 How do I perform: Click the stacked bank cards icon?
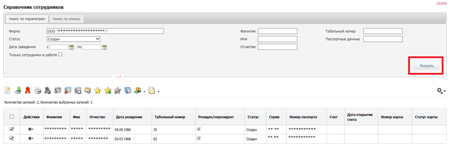click(88, 91)
